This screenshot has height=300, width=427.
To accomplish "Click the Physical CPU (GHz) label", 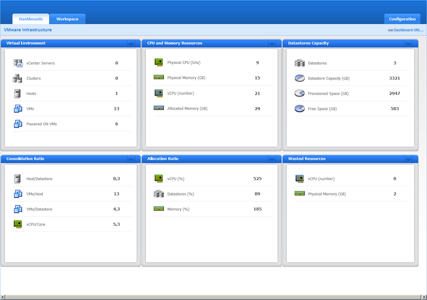I will (x=184, y=62).
